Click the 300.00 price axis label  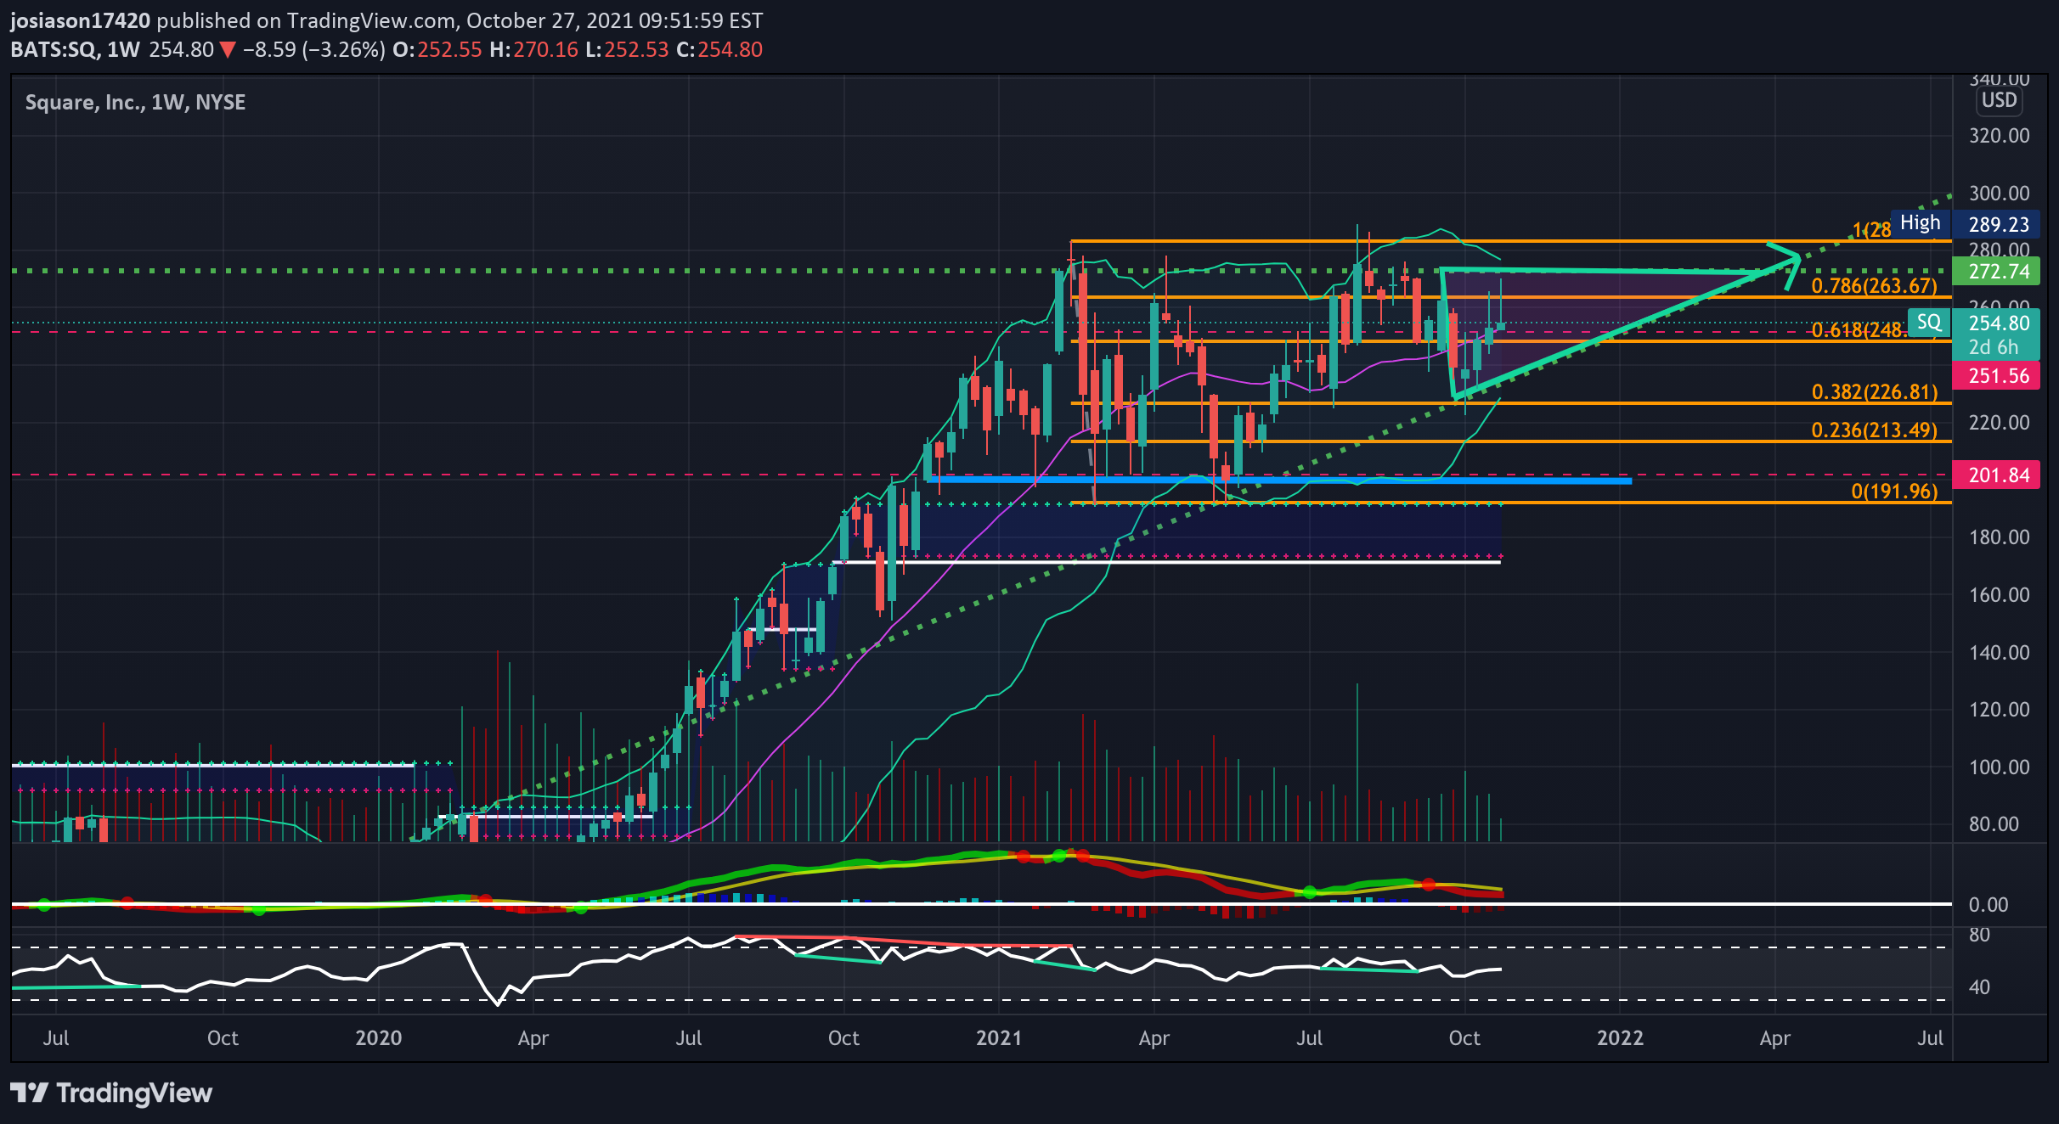point(1999,194)
